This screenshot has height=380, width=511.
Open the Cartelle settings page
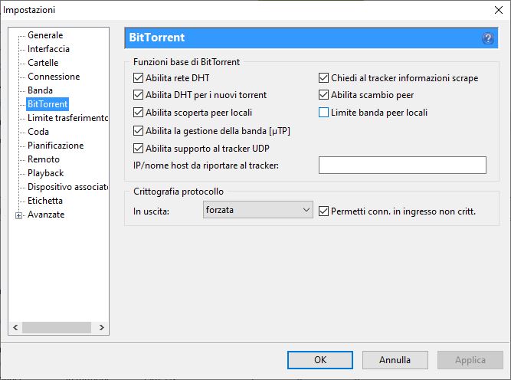point(43,63)
